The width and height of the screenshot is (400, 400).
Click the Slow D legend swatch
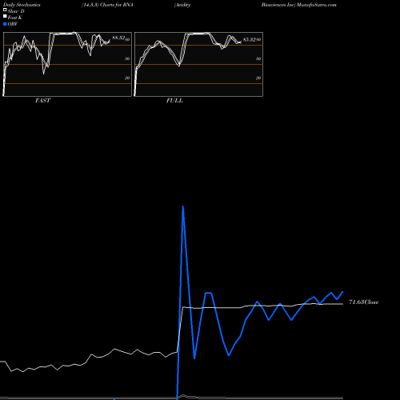coord(5,10)
